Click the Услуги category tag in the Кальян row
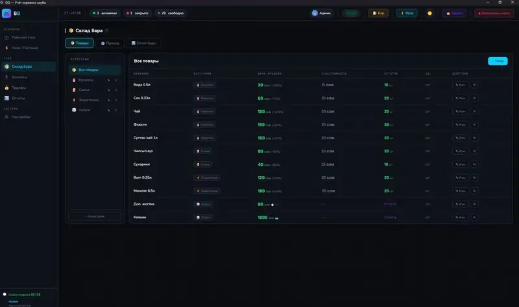 point(203,217)
